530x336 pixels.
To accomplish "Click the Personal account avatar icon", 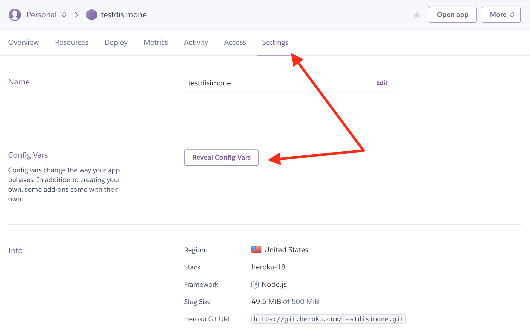I will (x=15, y=15).
